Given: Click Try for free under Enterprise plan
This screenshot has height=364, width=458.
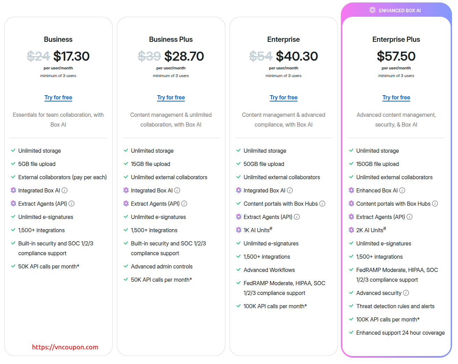Looking at the screenshot, I should [284, 98].
